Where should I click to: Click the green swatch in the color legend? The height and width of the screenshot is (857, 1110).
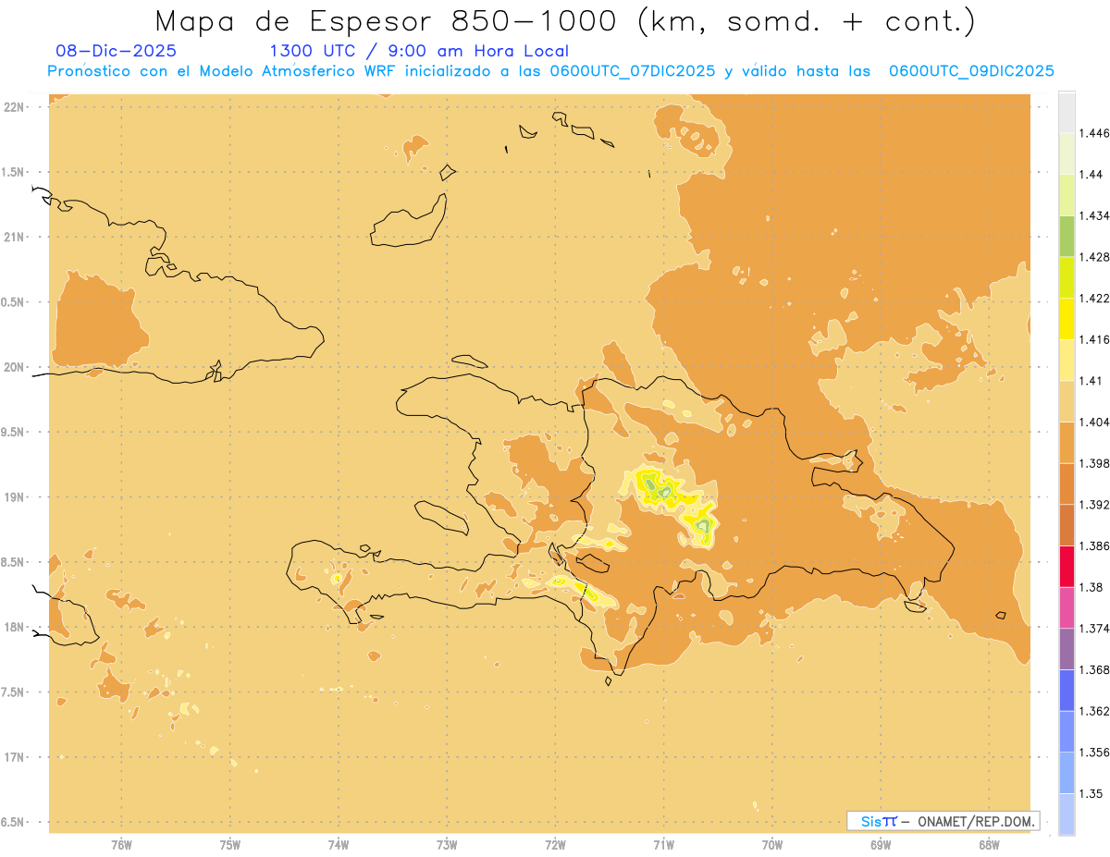tap(1067, 236)
